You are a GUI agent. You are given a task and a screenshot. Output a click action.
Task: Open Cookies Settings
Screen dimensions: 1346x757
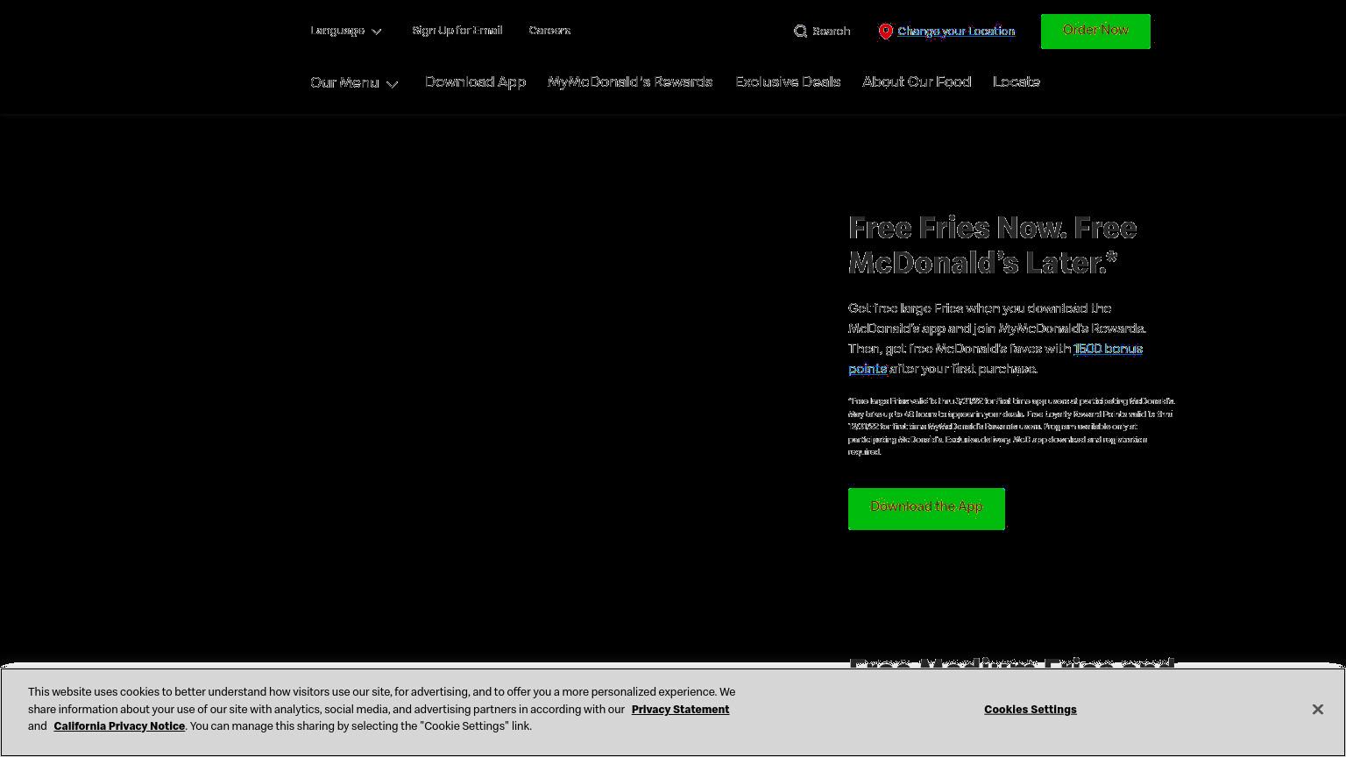coord(1031,710)
